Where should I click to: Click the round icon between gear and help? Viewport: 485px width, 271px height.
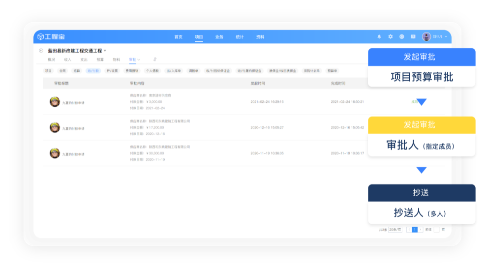click(x=402, y=37)
